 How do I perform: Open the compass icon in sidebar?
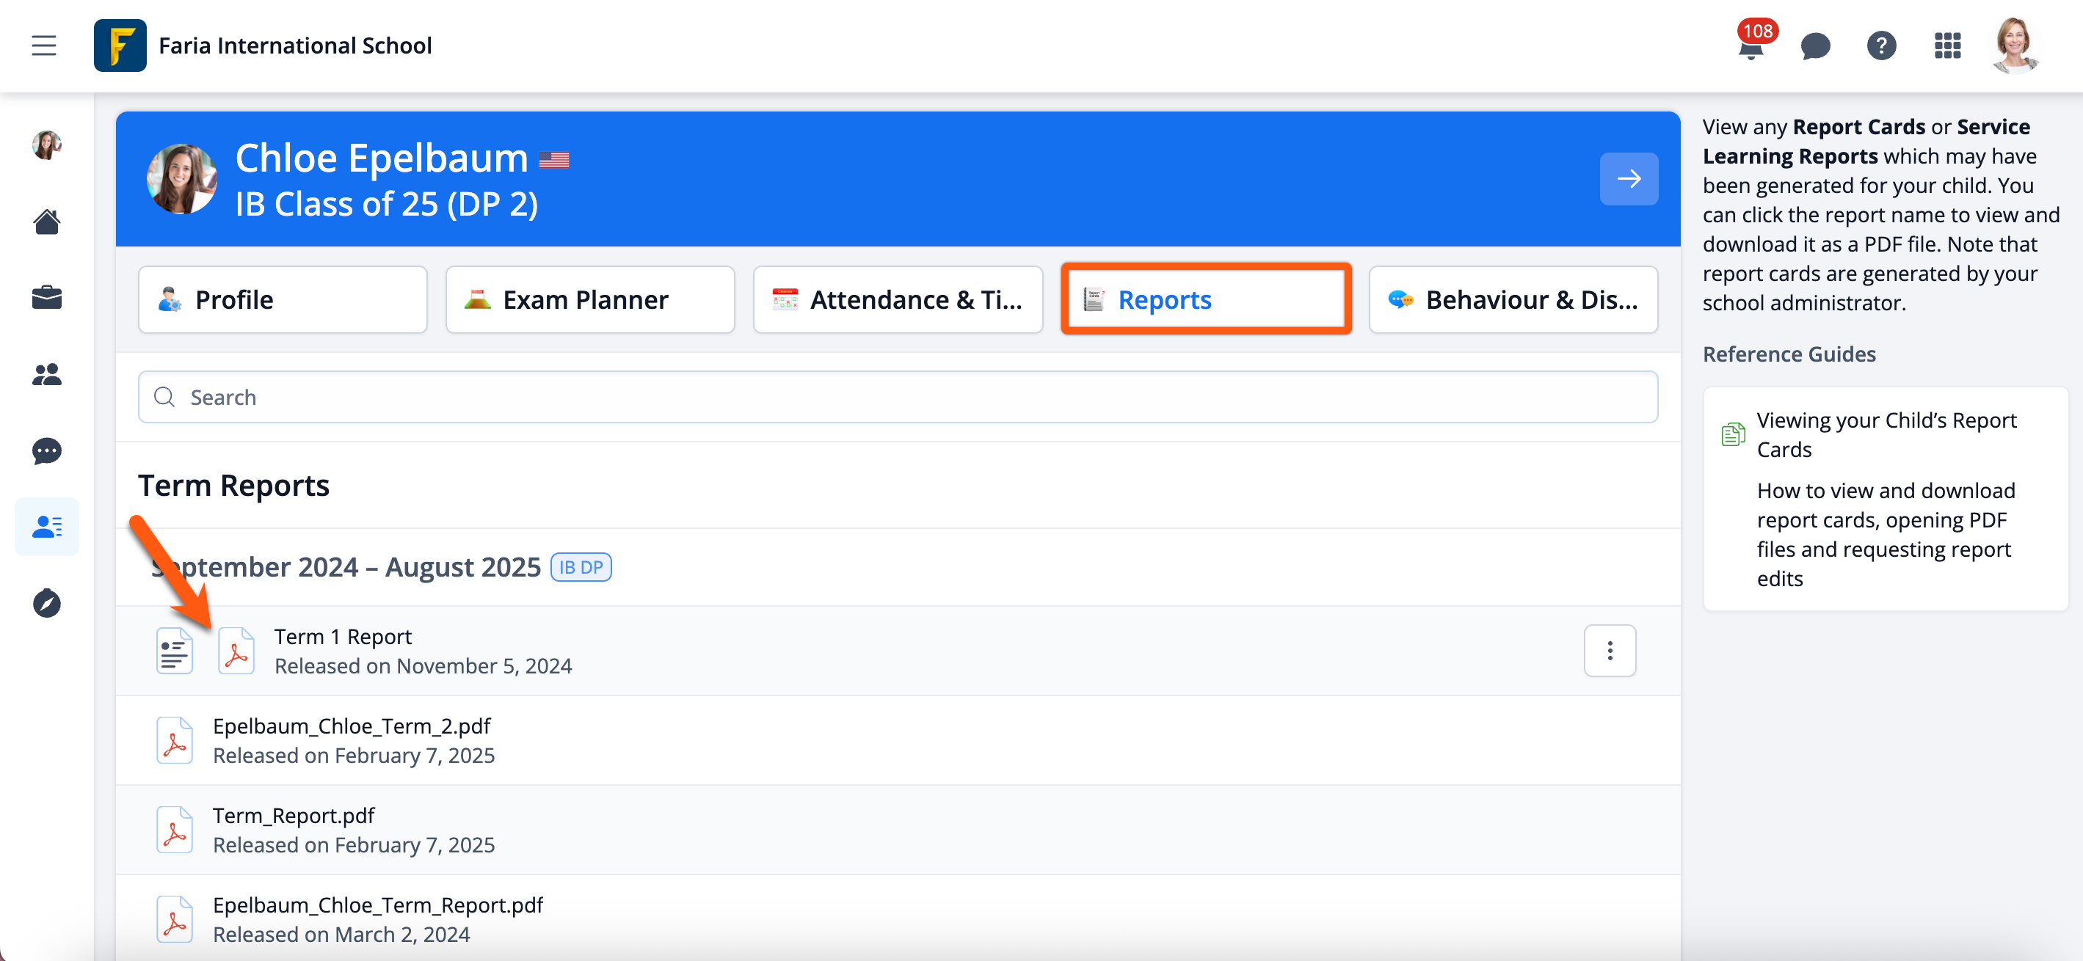[47, 603]
